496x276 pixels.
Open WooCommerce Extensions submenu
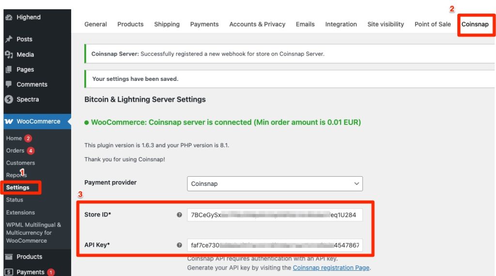tap(20, 213)
